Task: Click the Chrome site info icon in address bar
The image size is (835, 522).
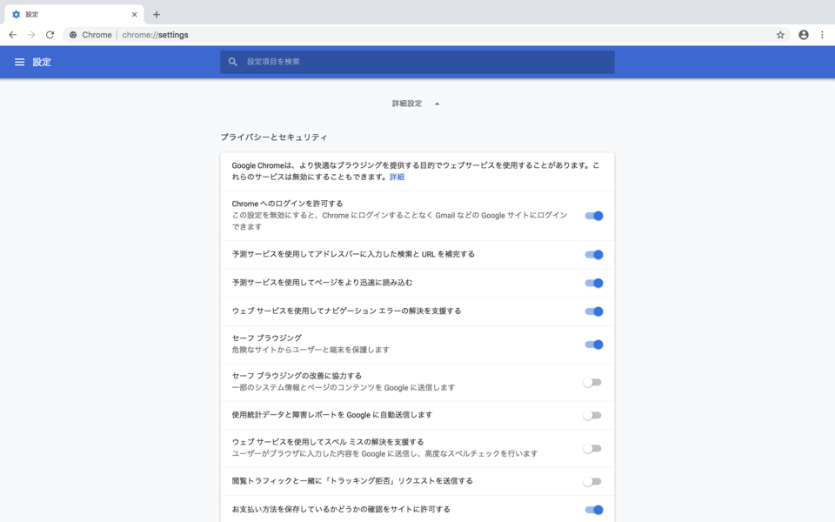Action: [x=73, y=35]
